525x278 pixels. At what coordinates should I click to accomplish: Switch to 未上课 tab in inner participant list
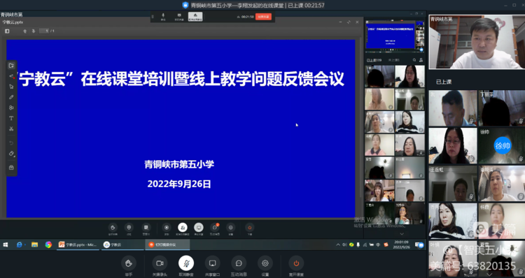(x=393, y=60)
